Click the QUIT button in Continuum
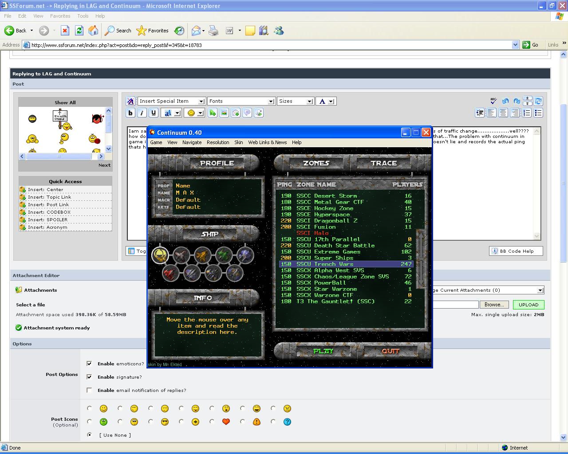Screen dimensions: 568x454 [390, 351]
